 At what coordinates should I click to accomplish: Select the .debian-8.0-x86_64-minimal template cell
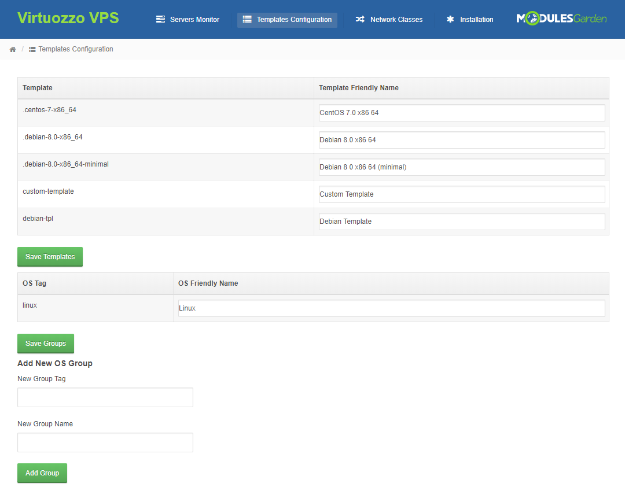166,167
